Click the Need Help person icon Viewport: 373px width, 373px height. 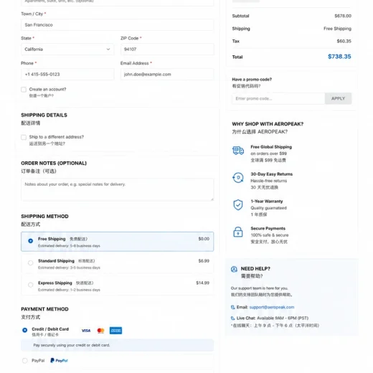click(x=234, y=269)
